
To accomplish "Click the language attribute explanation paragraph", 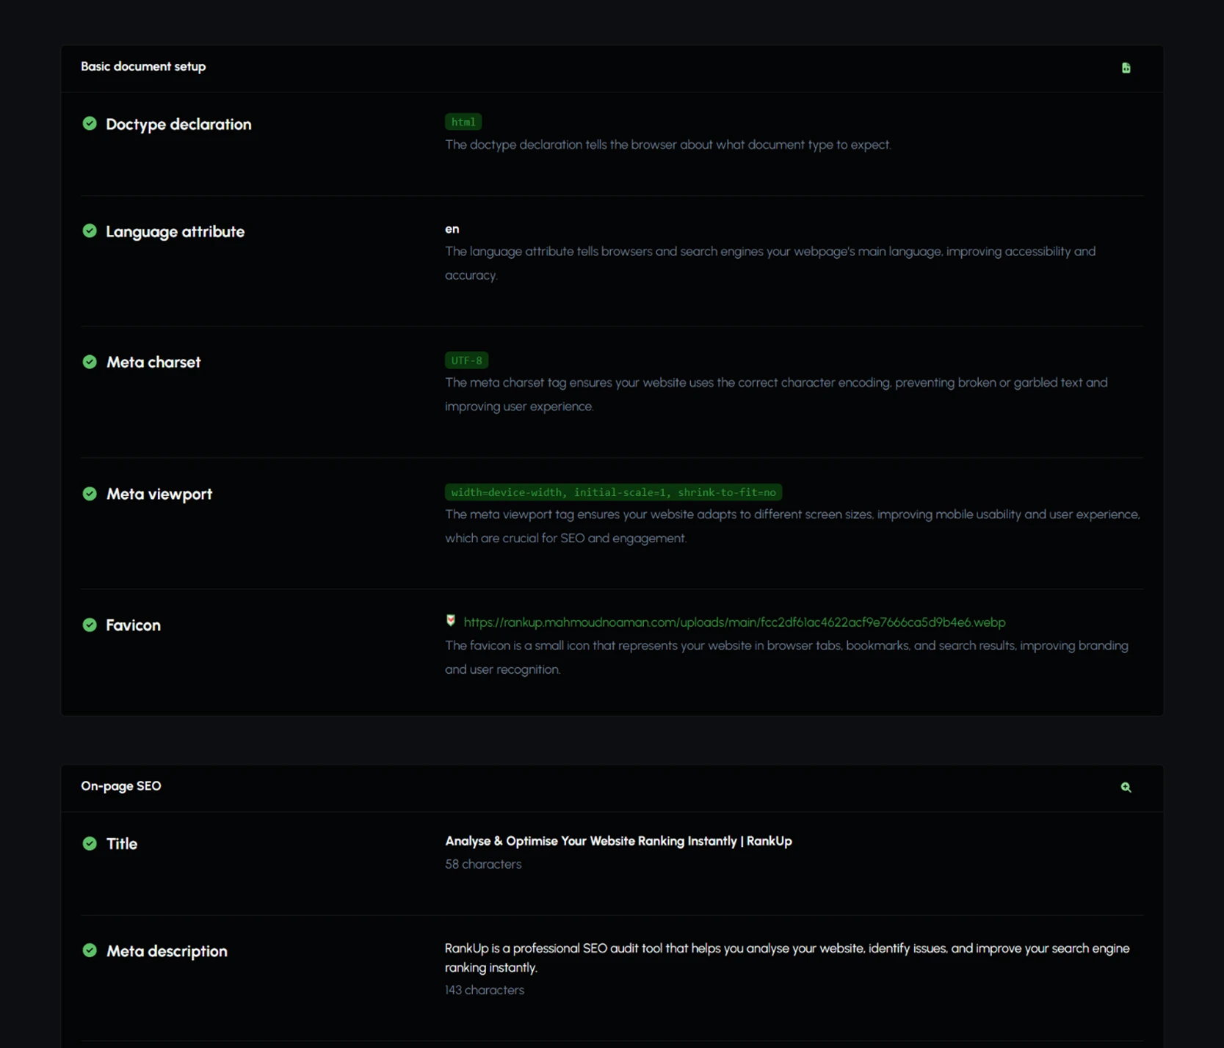I will pyautogui.click(x=771, y=263).
